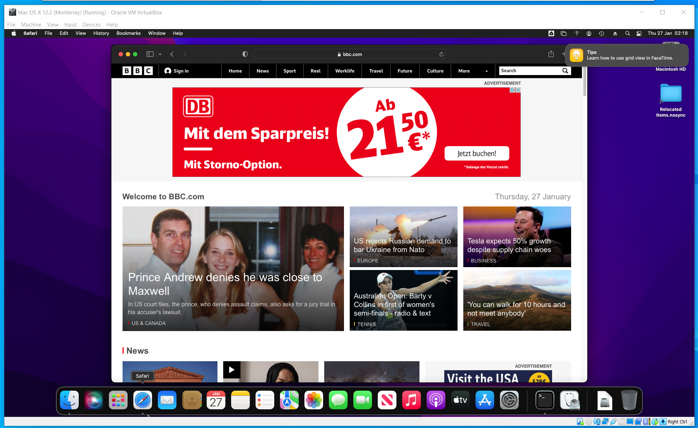Open Calendar showing JAN 27
The height and width of the screenshot is (428, 698).
point(216,400)
